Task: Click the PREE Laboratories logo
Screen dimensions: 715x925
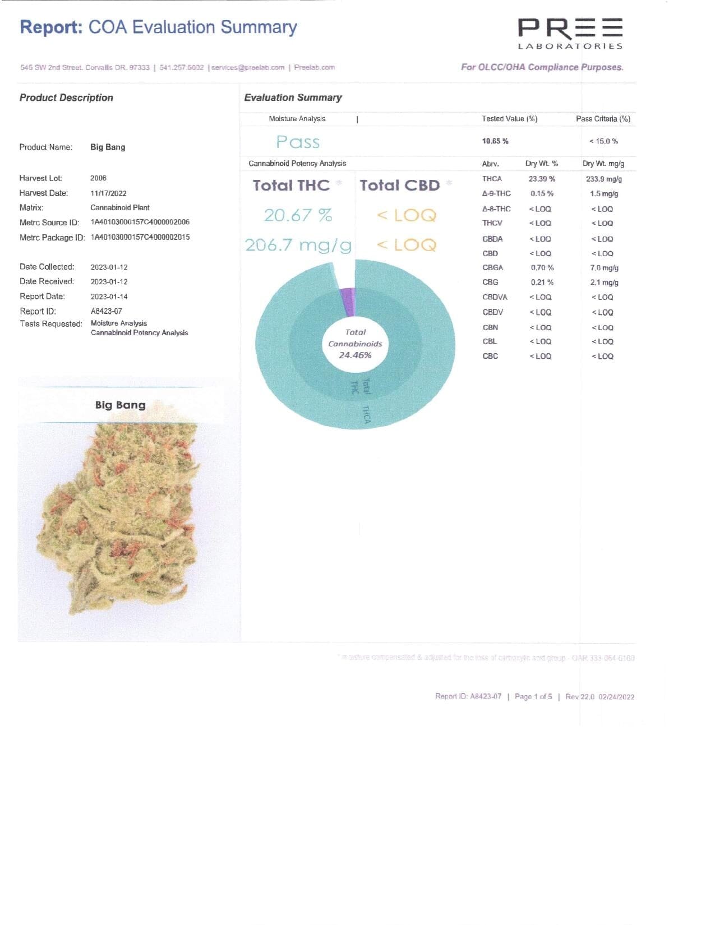Action: point(570,34)
